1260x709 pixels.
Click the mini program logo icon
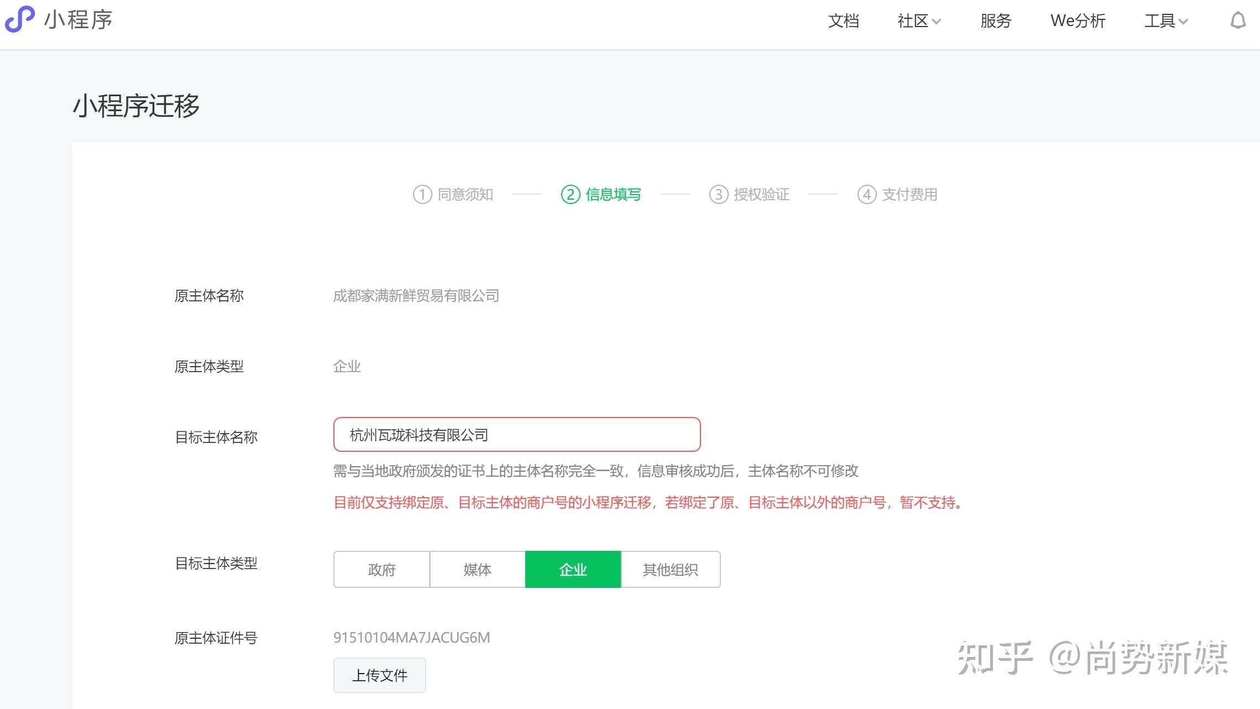pos(19,19)
